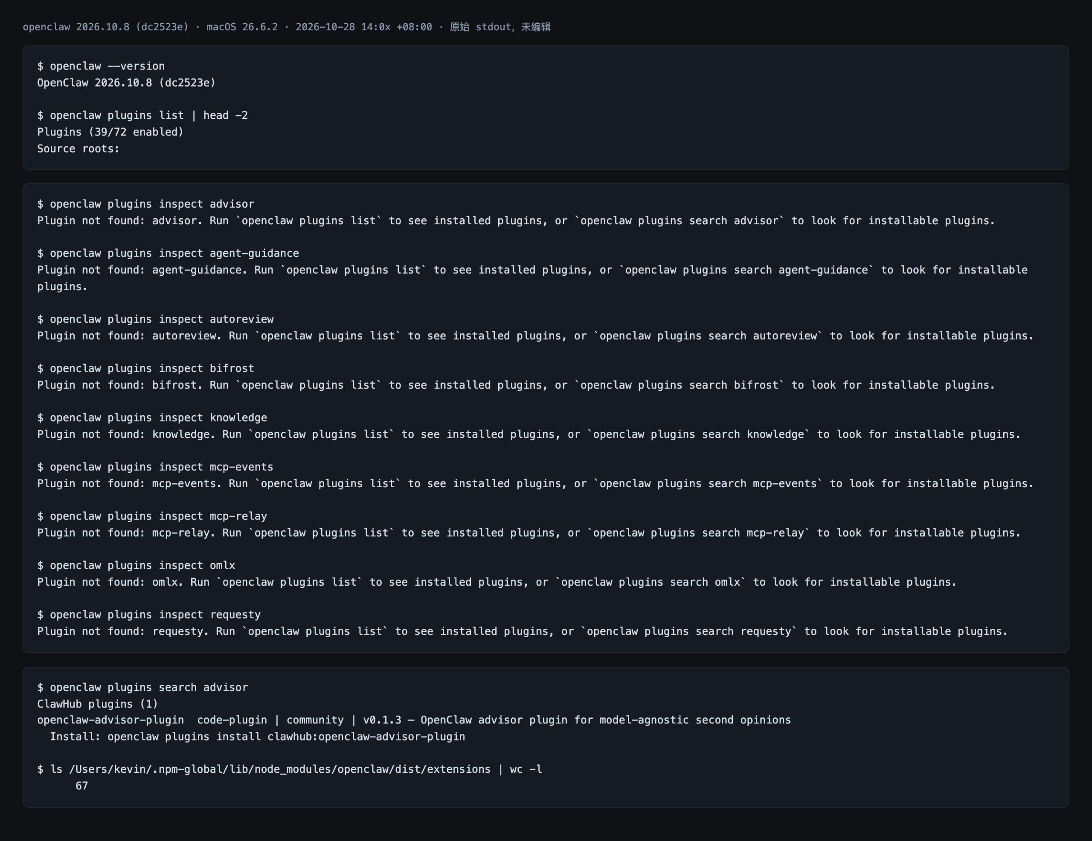The height and width of the screenshot is (841, 1092).
Task: Click the line 'ClawHub plugins (1)'
Action: (x=98, y=704)
